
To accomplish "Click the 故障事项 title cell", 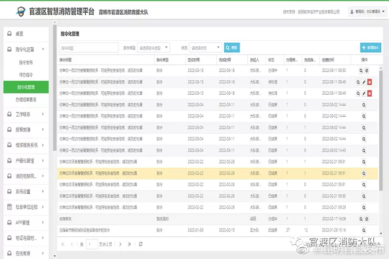I will 66,219.
